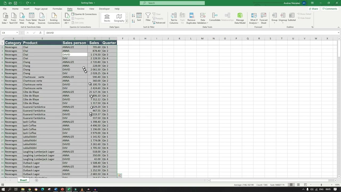Select the Stocks data type
Image resolution: width=341 pixels, height=192 pixels.
click(x=107, y=18)
